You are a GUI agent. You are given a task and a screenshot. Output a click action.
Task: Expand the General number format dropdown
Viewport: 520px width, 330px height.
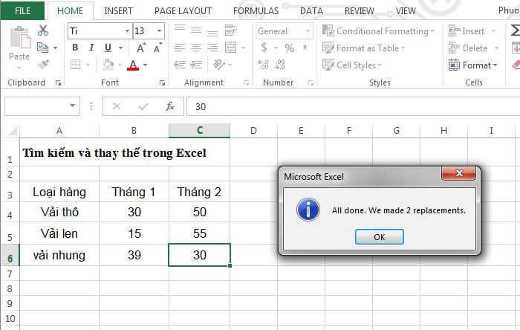pos(308,31)
